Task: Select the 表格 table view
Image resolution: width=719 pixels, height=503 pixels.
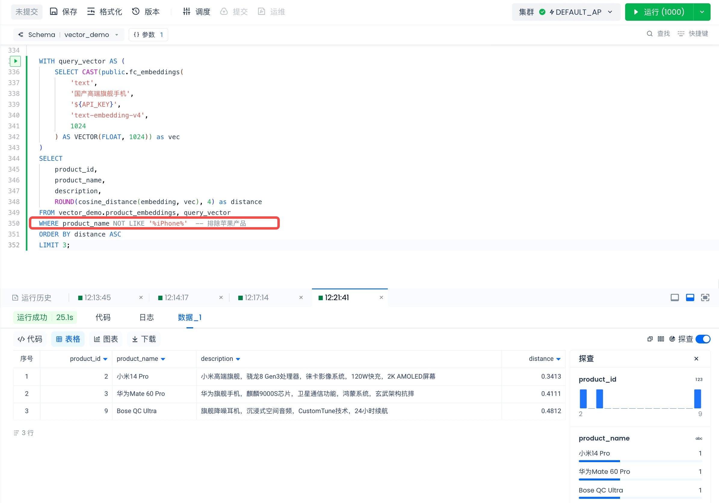Action: [68, 339]
